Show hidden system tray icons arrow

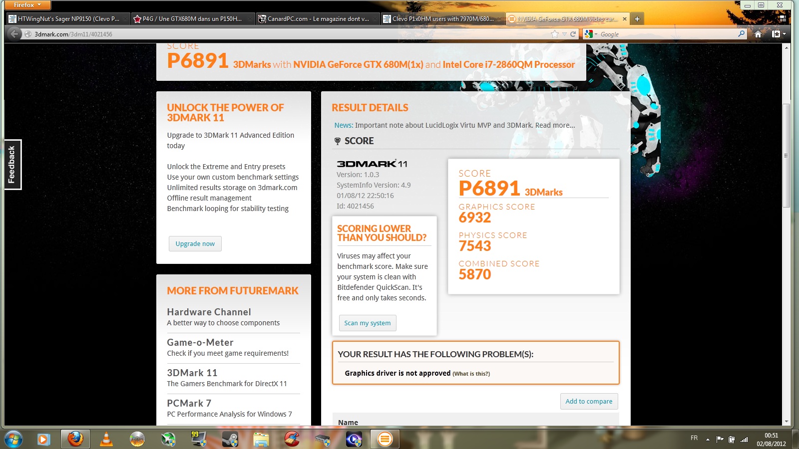pyautogui.click(x=708, y=440)
